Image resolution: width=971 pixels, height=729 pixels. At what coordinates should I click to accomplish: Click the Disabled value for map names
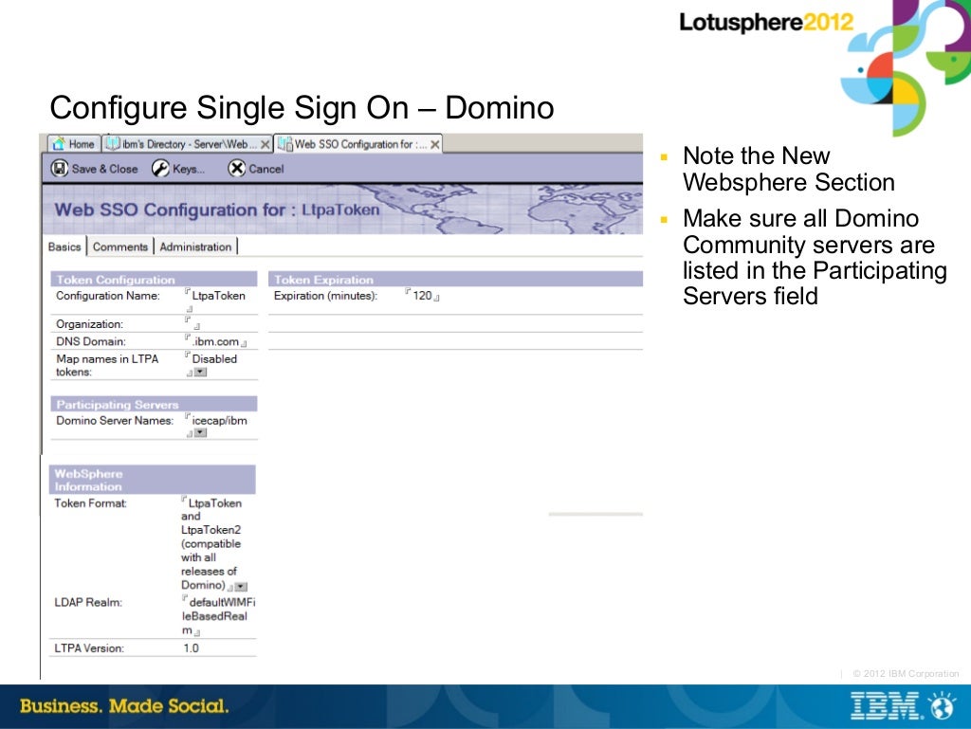point(214,359)
